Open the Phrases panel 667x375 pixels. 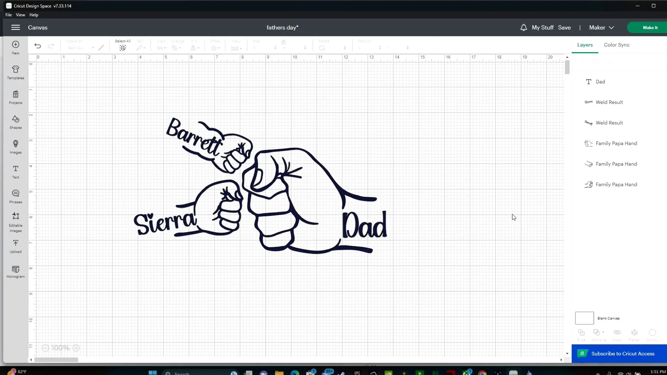coord(15,196)
